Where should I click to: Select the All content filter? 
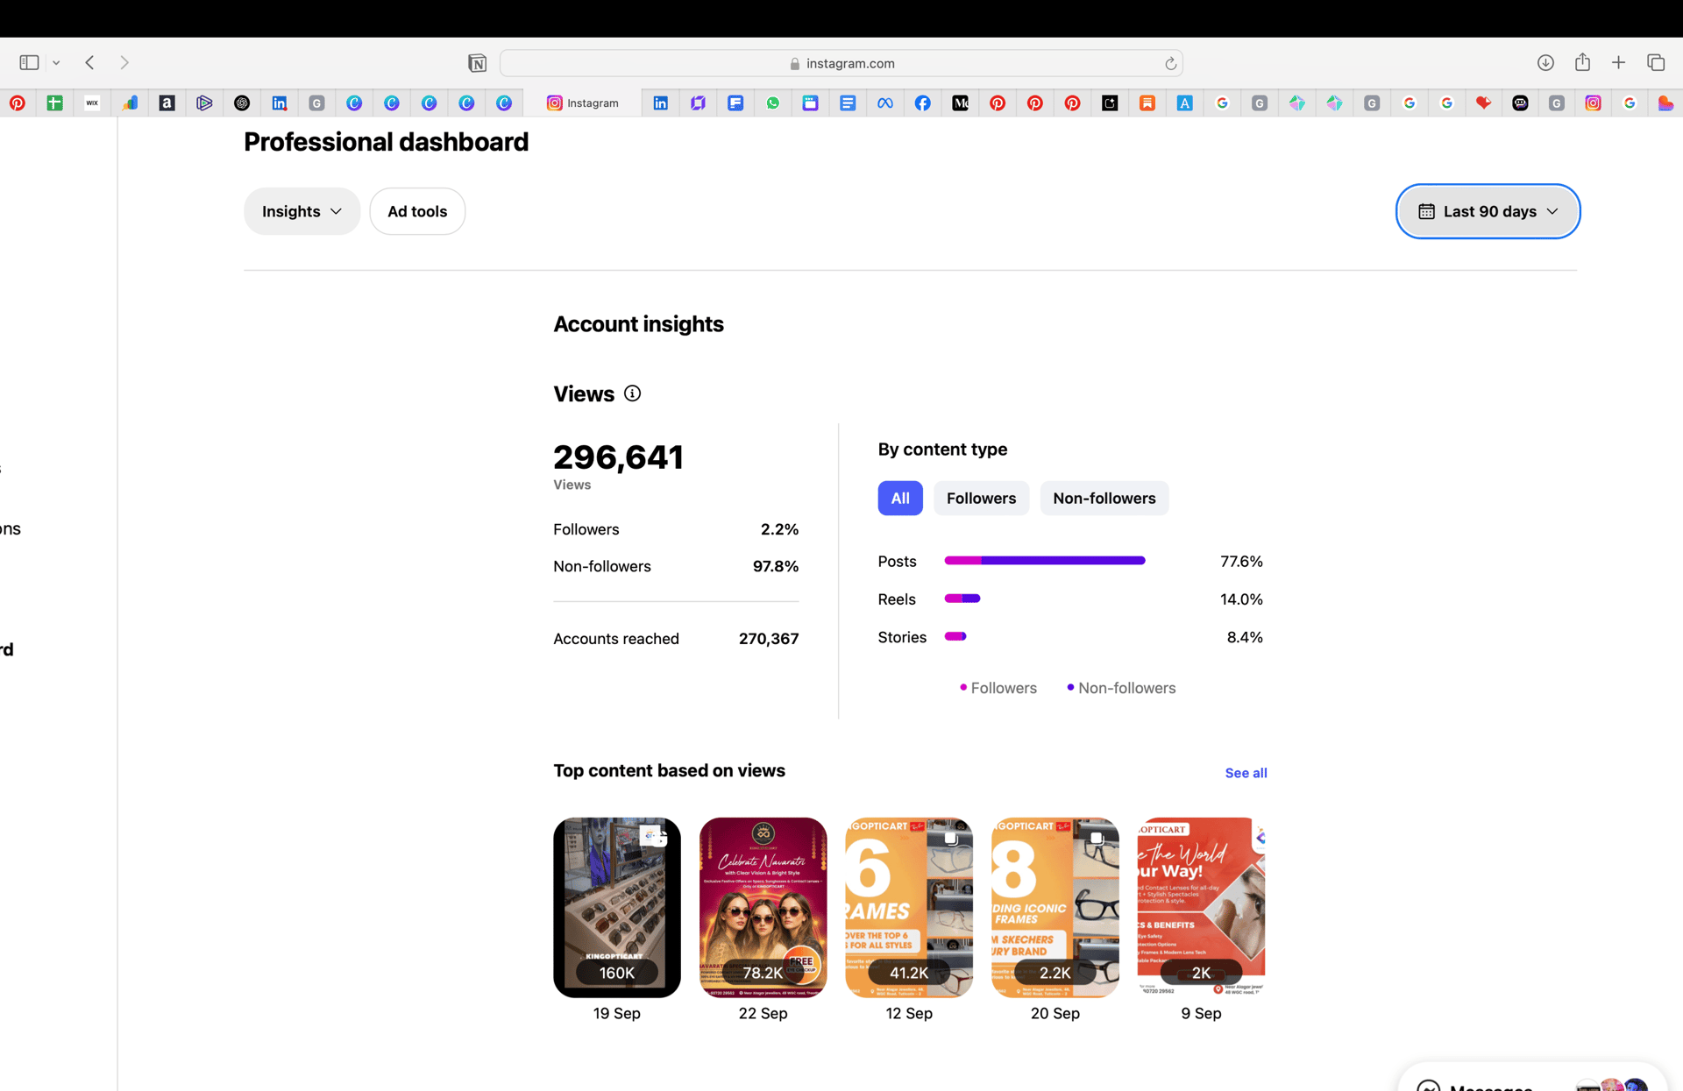[899, 498]
